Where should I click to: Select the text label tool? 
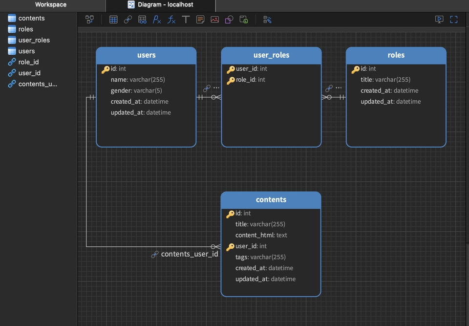186,20
